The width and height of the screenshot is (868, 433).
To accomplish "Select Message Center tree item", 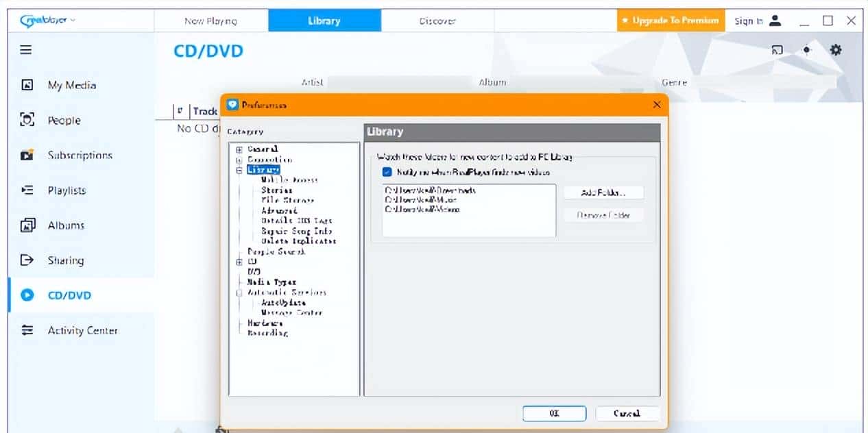I will pos(291,313).
